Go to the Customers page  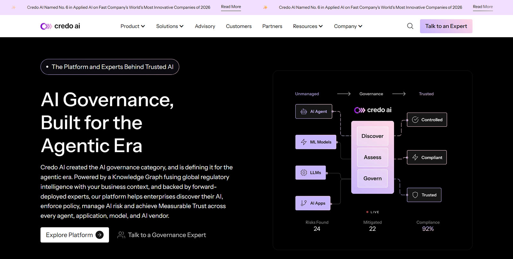tap(239, 26)
